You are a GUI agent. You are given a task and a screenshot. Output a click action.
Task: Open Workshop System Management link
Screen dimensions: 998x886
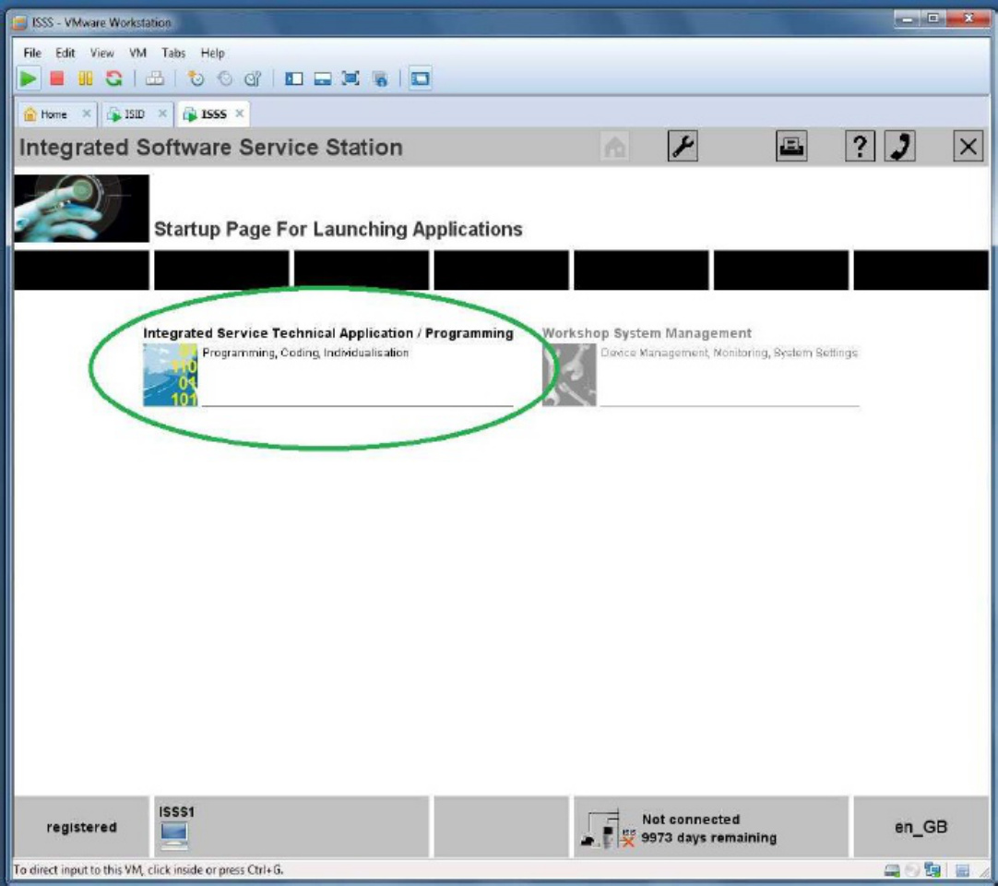click(x=647, y=333)
